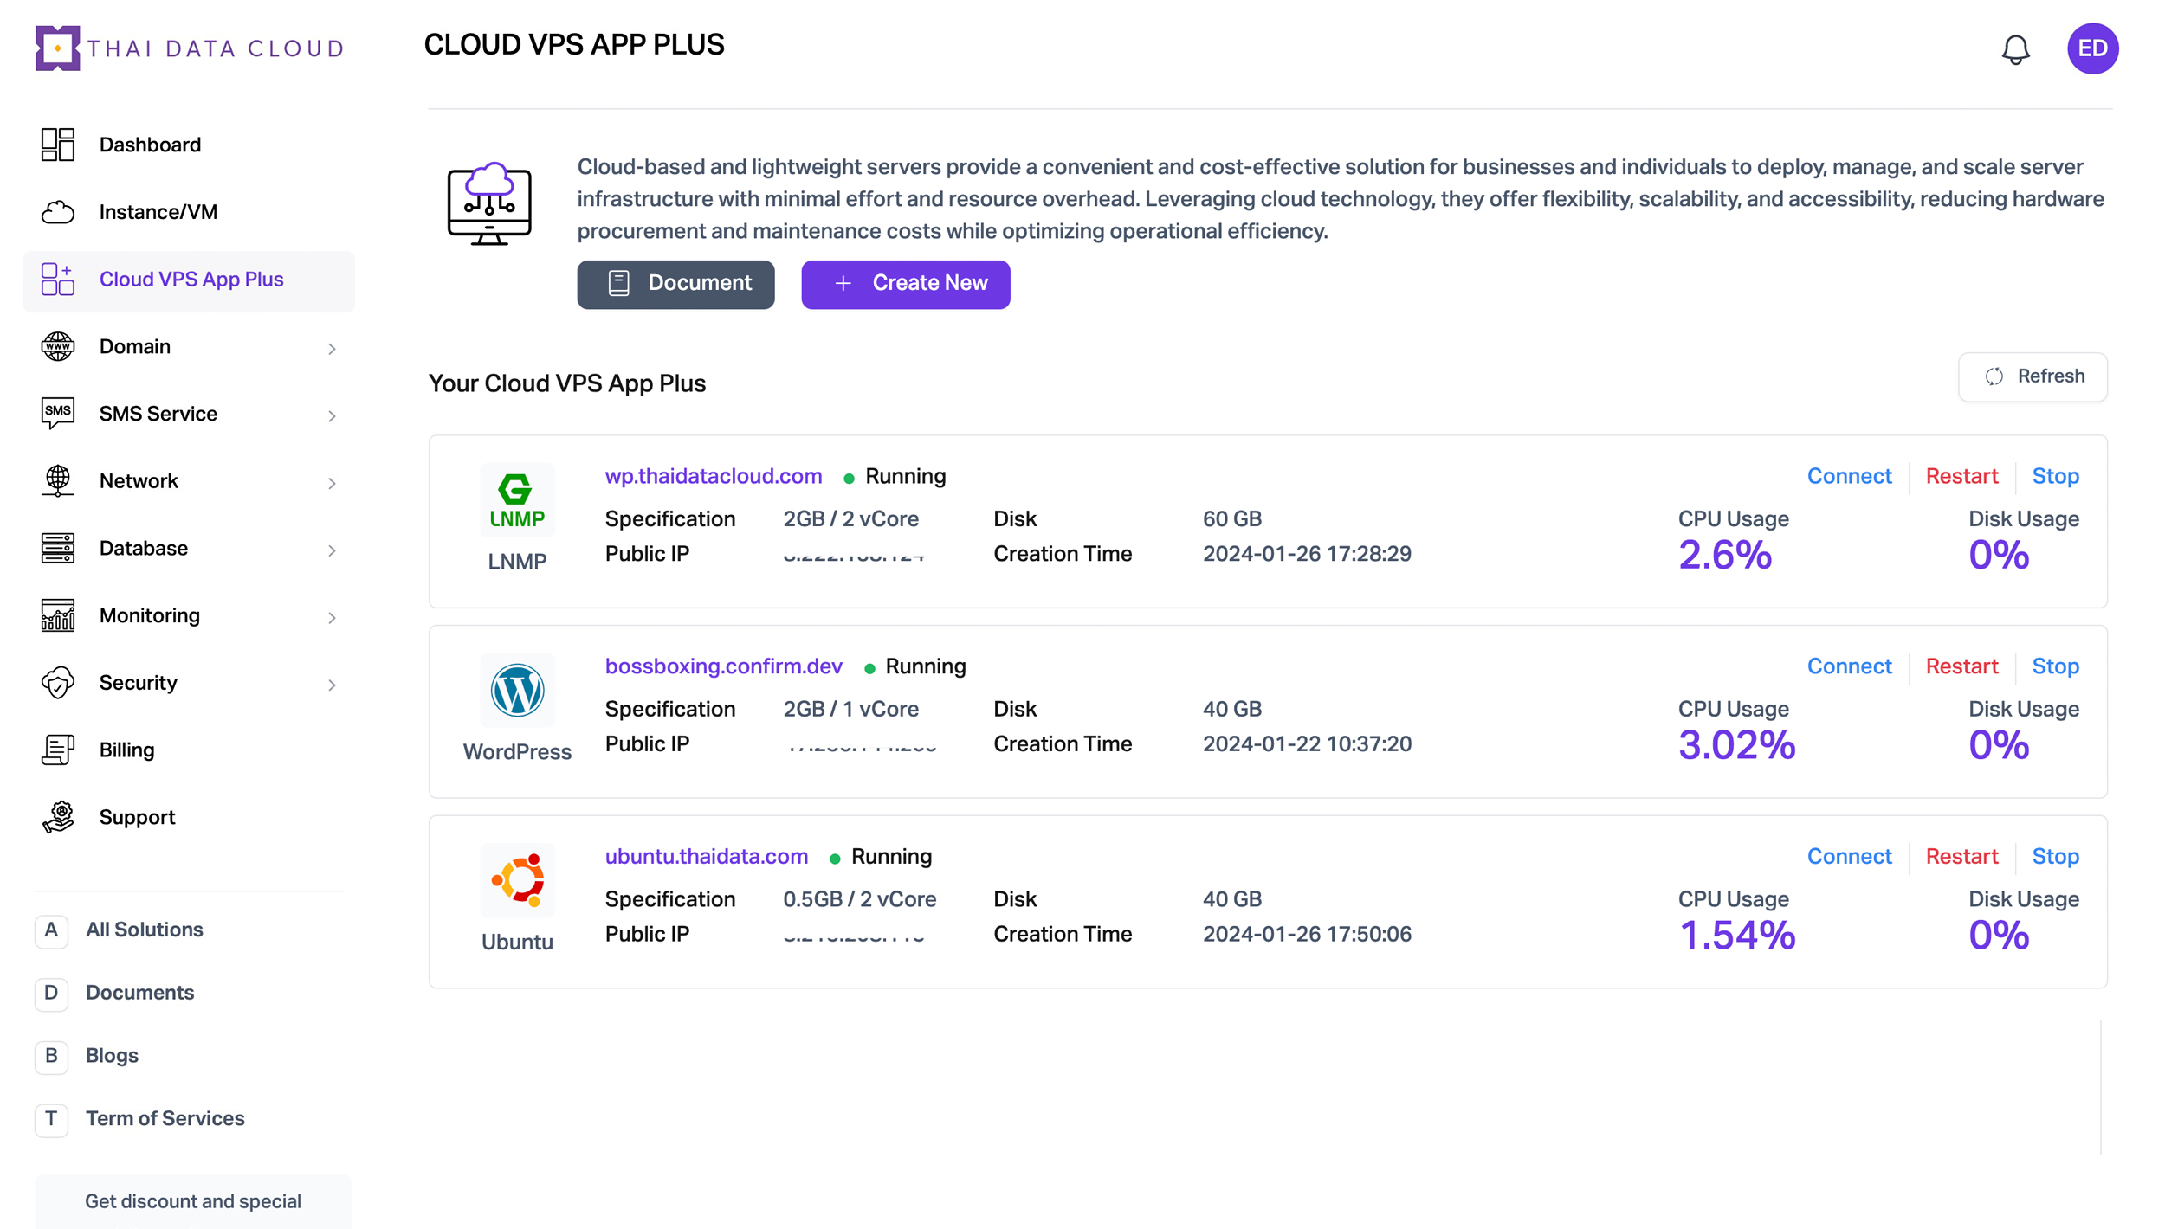Click the B badge for Blogs
The image size is (2165, 1229).
point(51,1056)
